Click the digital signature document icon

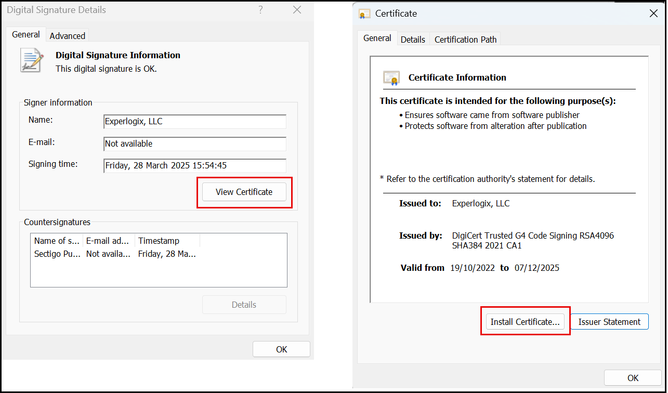point(32,60)
